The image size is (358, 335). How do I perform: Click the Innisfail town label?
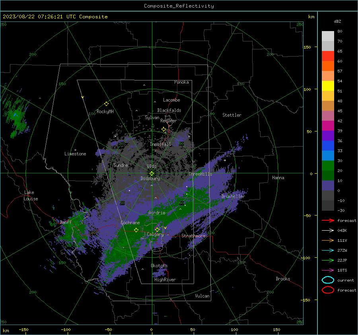tap(160, 144)
